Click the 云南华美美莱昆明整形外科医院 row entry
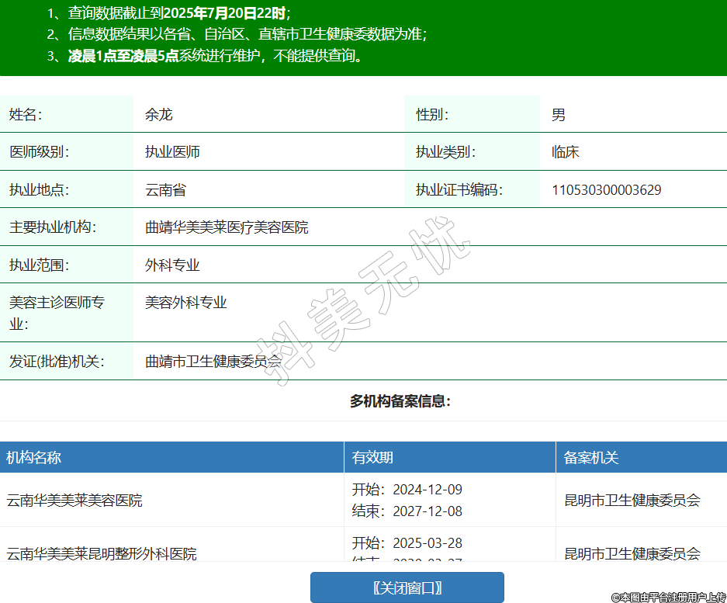 (x=102, y=553)
